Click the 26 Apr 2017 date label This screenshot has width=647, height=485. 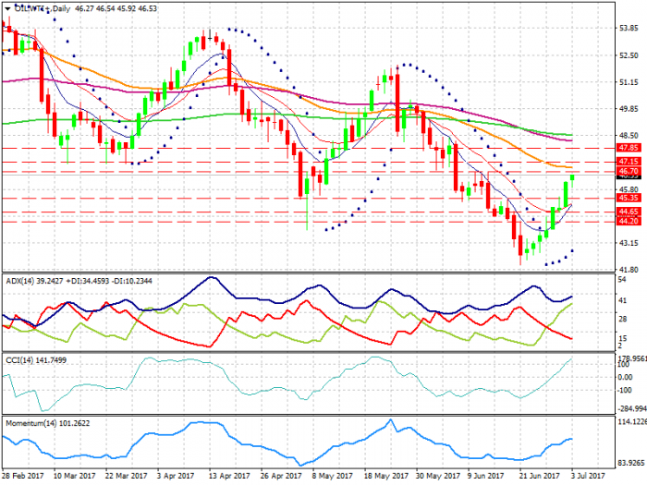(x=281, y=476)
